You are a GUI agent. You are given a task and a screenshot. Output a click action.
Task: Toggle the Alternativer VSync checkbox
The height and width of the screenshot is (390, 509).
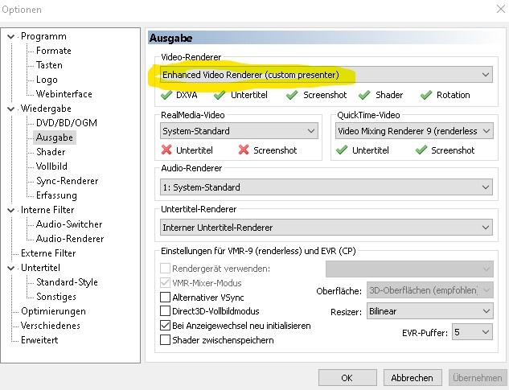[x=165, y=298]
